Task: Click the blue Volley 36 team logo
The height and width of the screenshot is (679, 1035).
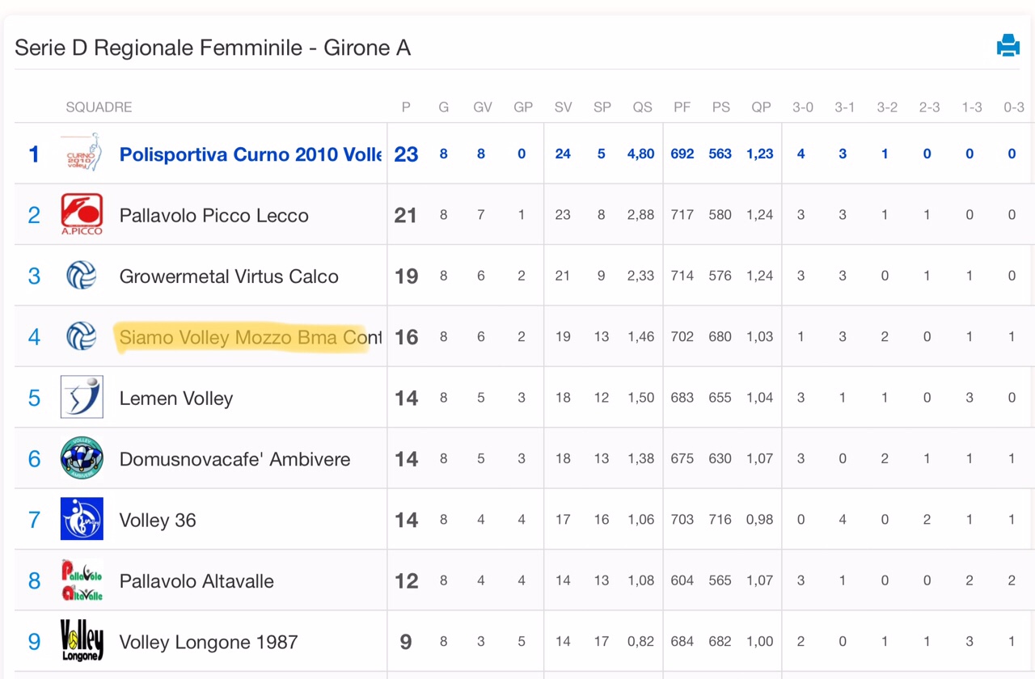Action: click(82, 519)
